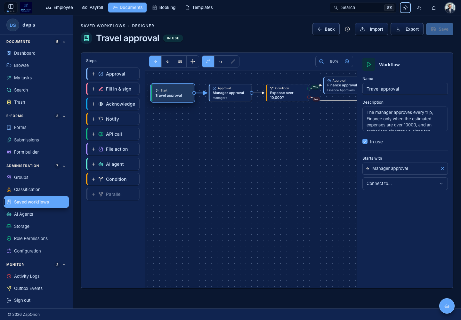Image resolution: width=461 pixels, height=320 pixels.
Task: Choose the straight connector line style
Action: pyautogui.click(x=233, y=61)
